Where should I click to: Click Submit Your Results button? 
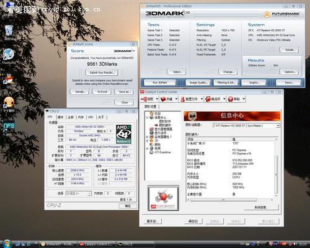pos(102,73)
